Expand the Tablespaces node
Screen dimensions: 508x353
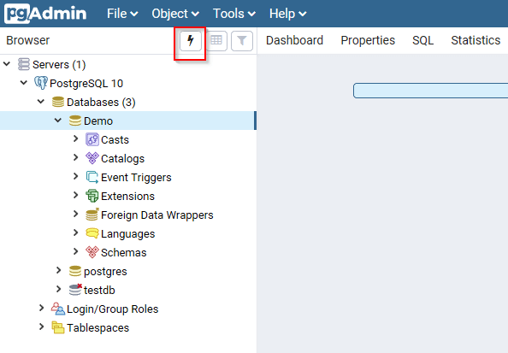[x=41, y=327]
